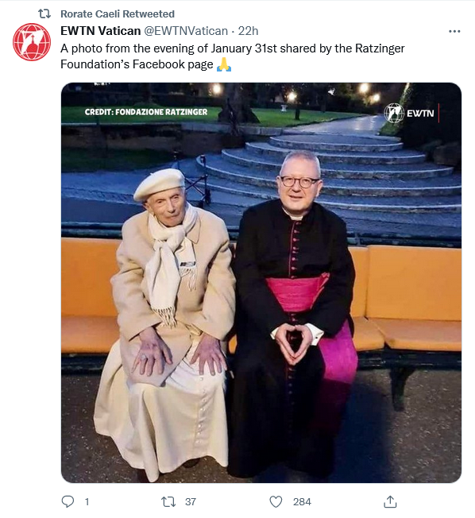Click the like count showing 284
The image size is (475, 518).
tap(302, 502)
